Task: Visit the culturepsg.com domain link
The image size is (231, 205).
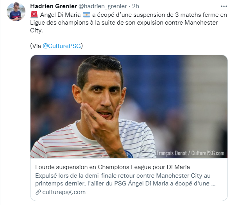Action: [x=64, y=192]
